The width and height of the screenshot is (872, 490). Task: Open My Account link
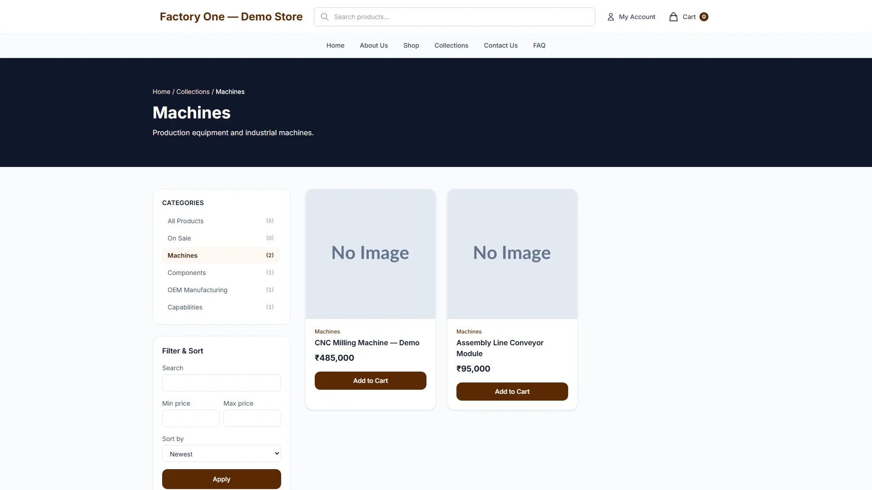(637, 17)
